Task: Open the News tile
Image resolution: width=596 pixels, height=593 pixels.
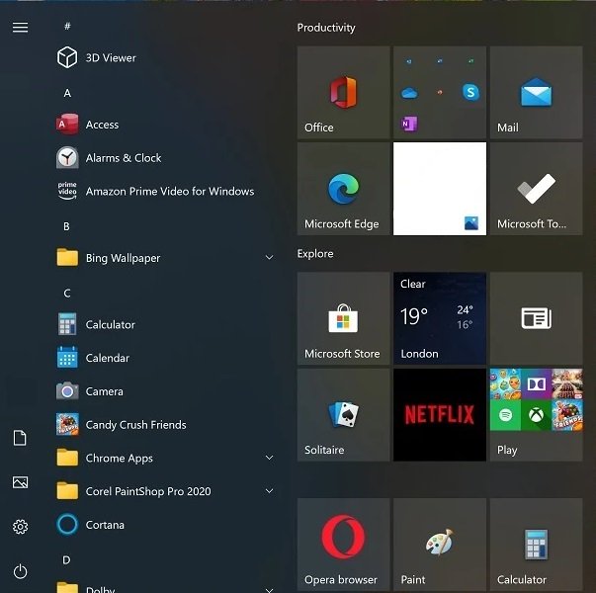Action: (x=536, y=318)
